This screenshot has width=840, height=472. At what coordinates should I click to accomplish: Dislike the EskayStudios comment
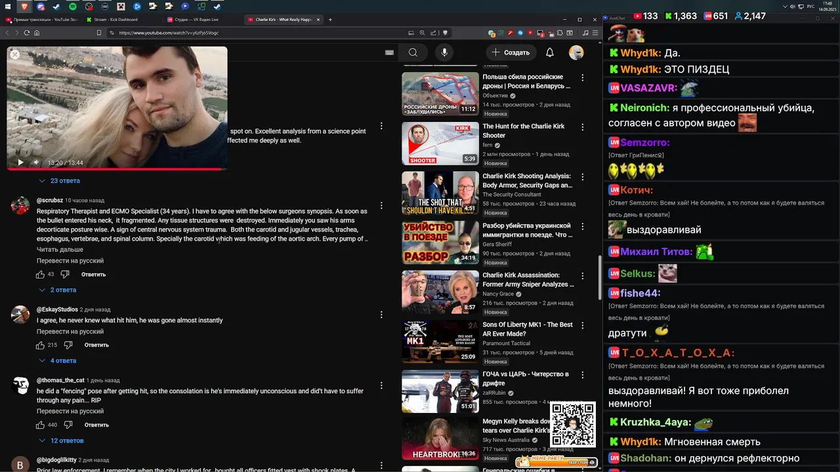68,345
